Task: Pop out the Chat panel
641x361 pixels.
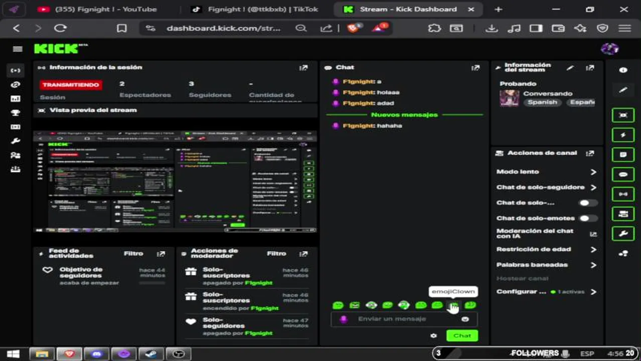Action: pos(475,68)
